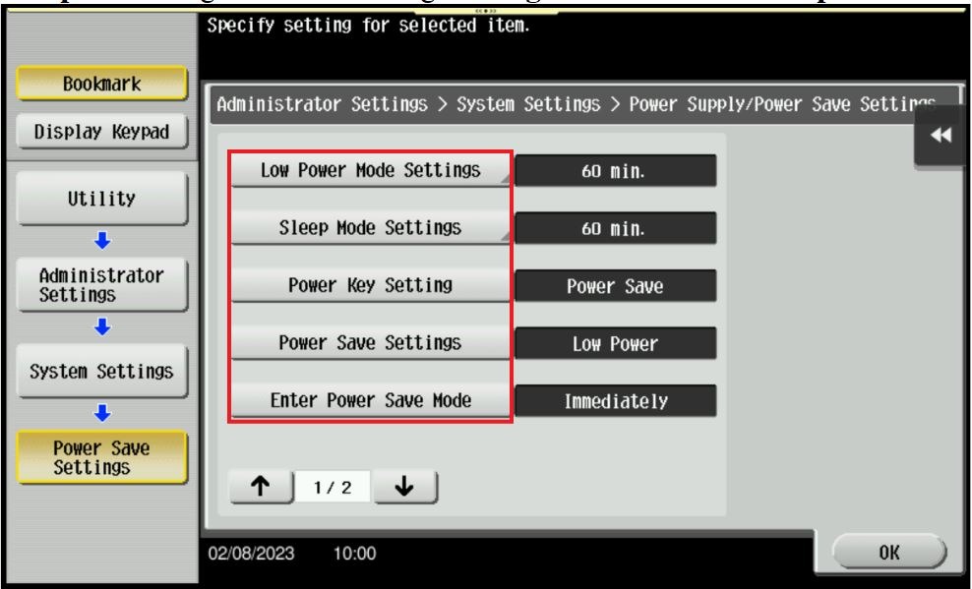This screenshot has width=972, height=589.
Task: Click 60 min. value beside Low Power Mode Settings
Action: coord(616,171)
